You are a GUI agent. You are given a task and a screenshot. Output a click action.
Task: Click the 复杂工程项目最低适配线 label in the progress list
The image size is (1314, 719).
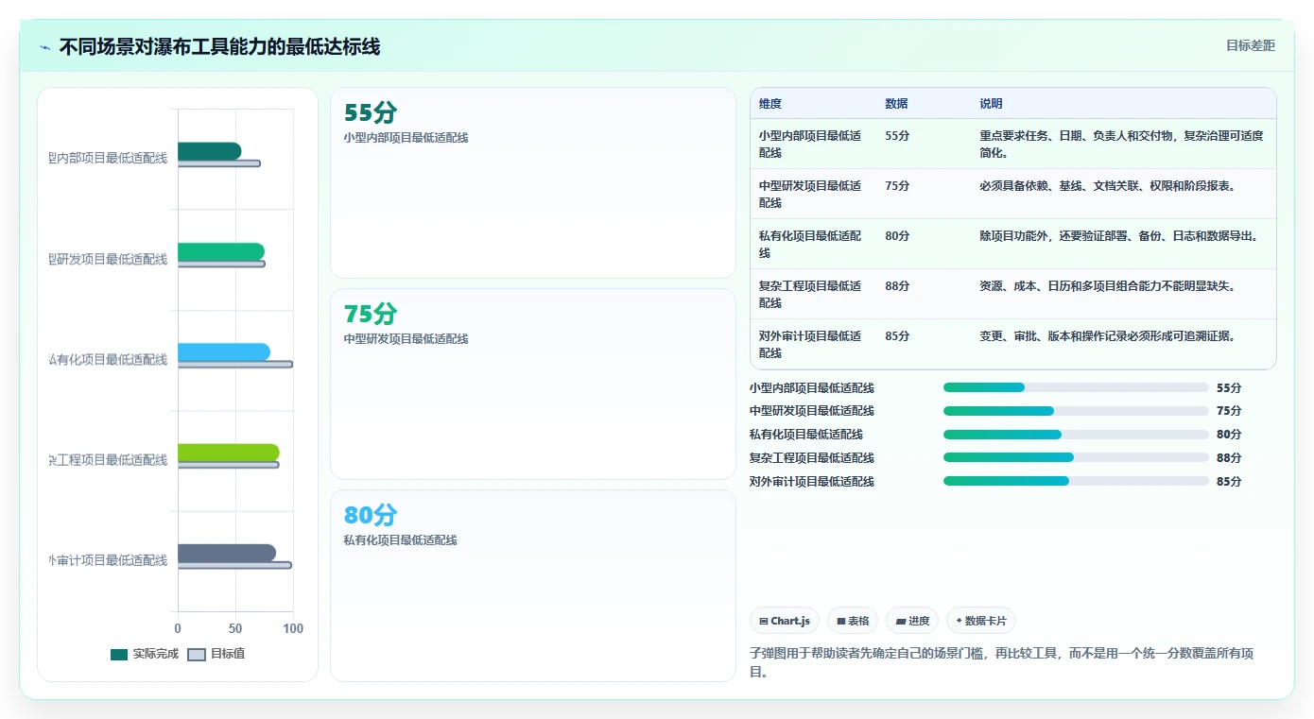[x=812, y=458]
